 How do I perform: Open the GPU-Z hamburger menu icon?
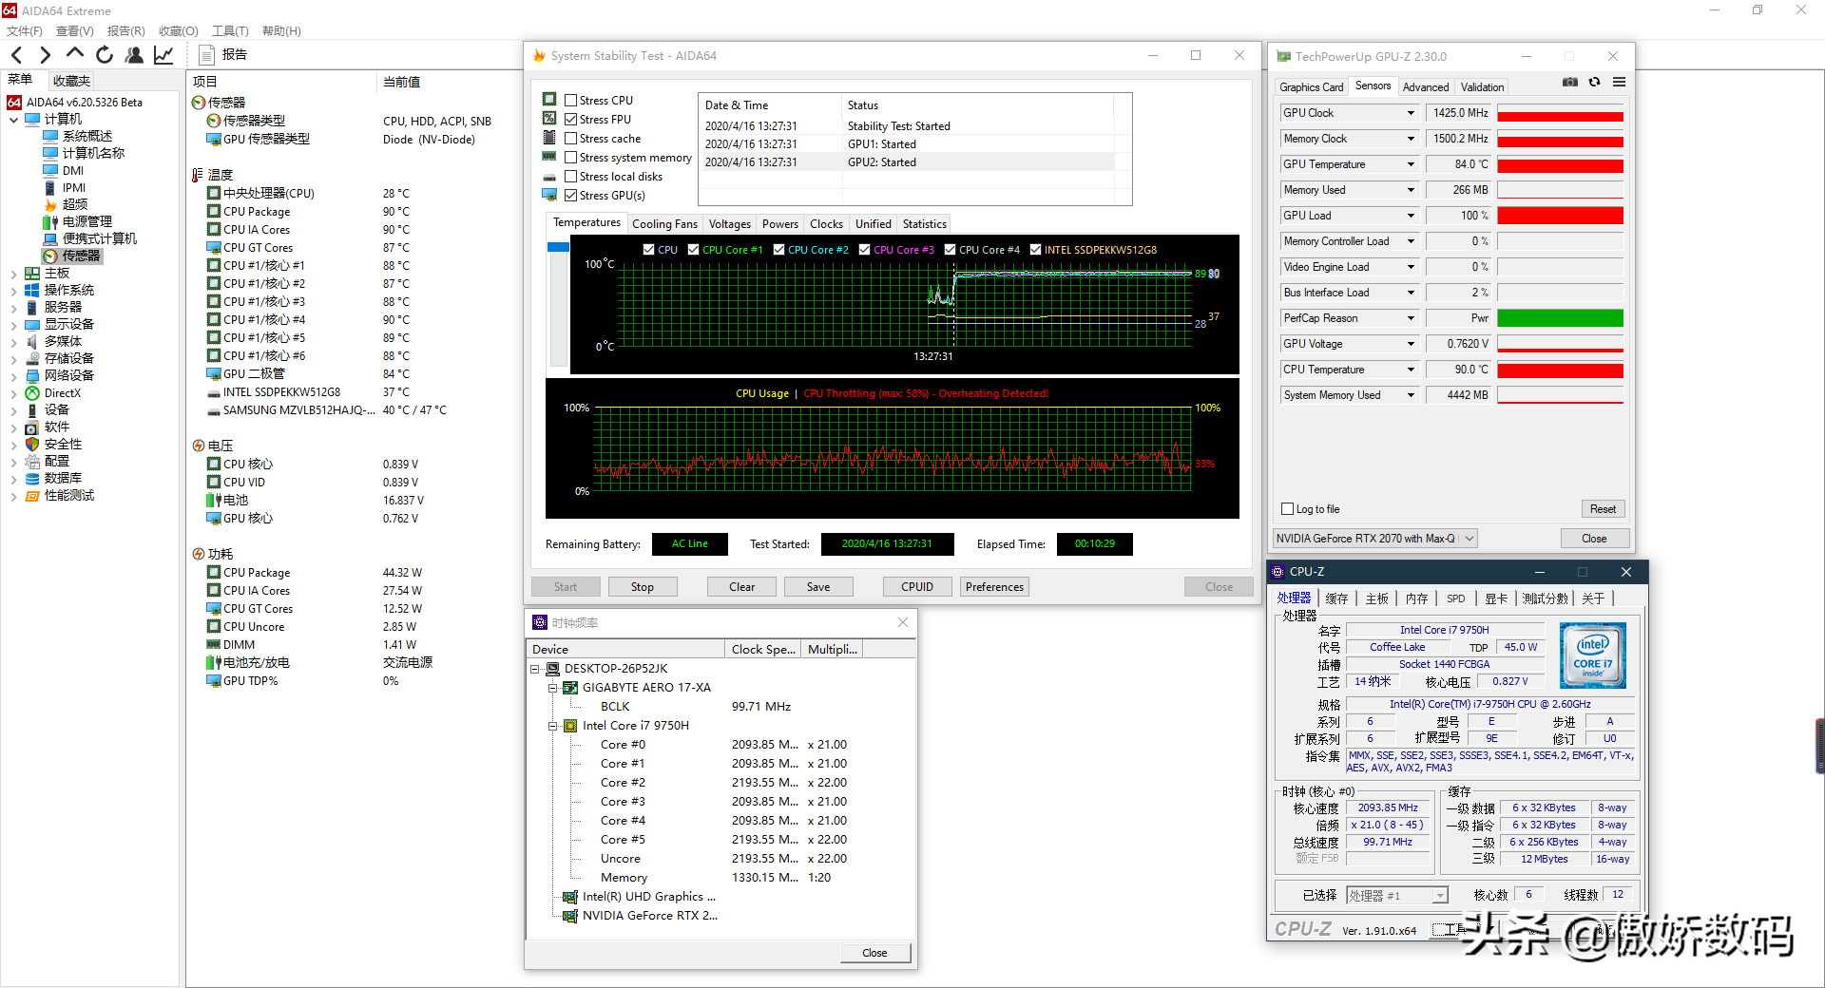(x=1619, y=83)
